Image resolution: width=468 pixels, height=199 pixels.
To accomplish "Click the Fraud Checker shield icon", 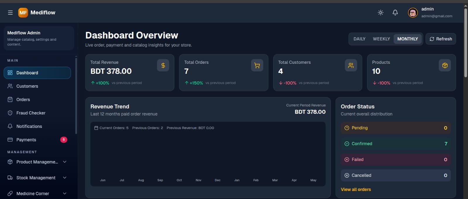I will click(10, 113).
